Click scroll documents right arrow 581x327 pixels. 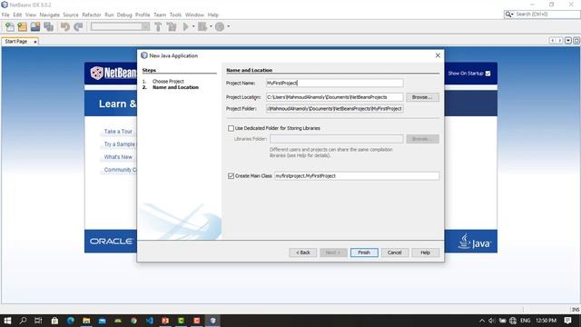click(x=560, y=40)
